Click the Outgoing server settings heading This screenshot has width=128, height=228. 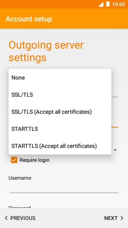coord(46,51)
